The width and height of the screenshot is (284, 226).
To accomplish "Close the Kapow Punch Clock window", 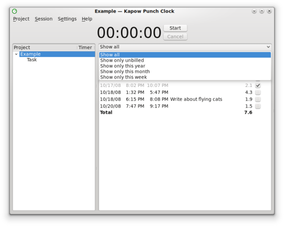I will pos(269,11).
